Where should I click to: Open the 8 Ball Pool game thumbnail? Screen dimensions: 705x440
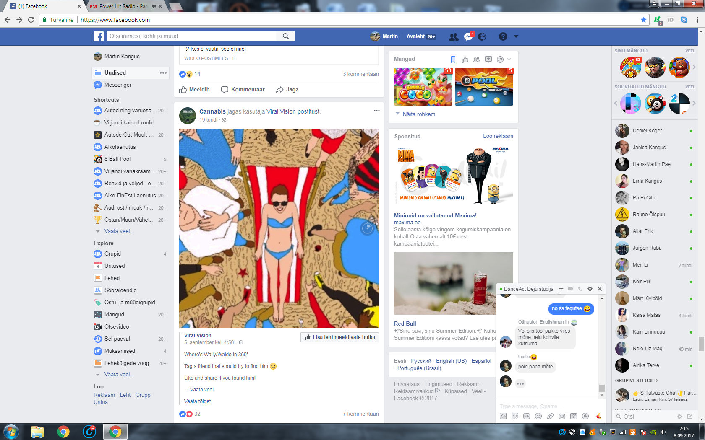pyautogui.click(x=484, y=87)
